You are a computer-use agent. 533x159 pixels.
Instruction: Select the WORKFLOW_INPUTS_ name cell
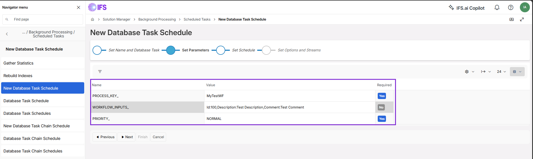pos(148,107)
